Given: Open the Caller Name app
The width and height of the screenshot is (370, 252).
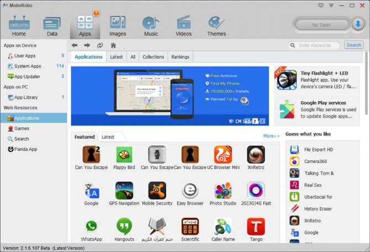Looking at the screenshot, I should (x=223, y=229).
